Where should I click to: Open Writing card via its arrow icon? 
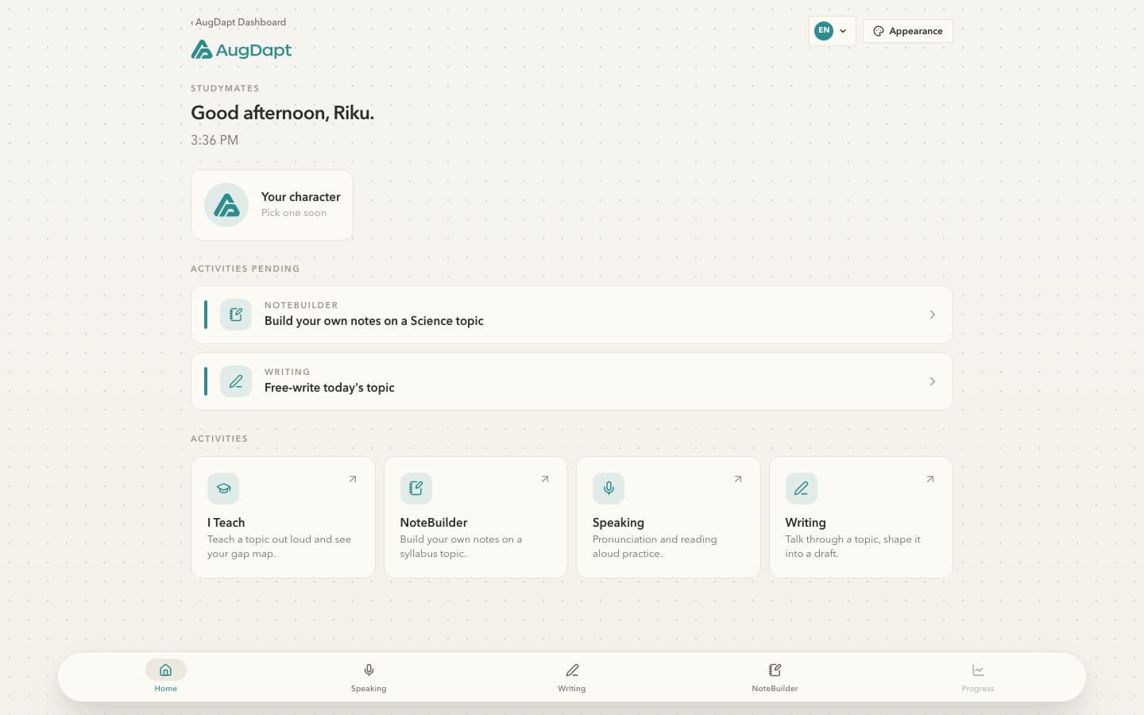click(930, 479)
